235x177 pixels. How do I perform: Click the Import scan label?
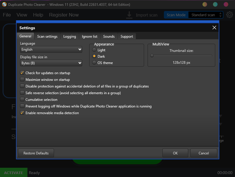pyautogui.click(x=147, y=15)
